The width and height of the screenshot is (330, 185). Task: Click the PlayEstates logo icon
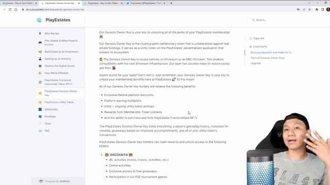tap(39, 20)
